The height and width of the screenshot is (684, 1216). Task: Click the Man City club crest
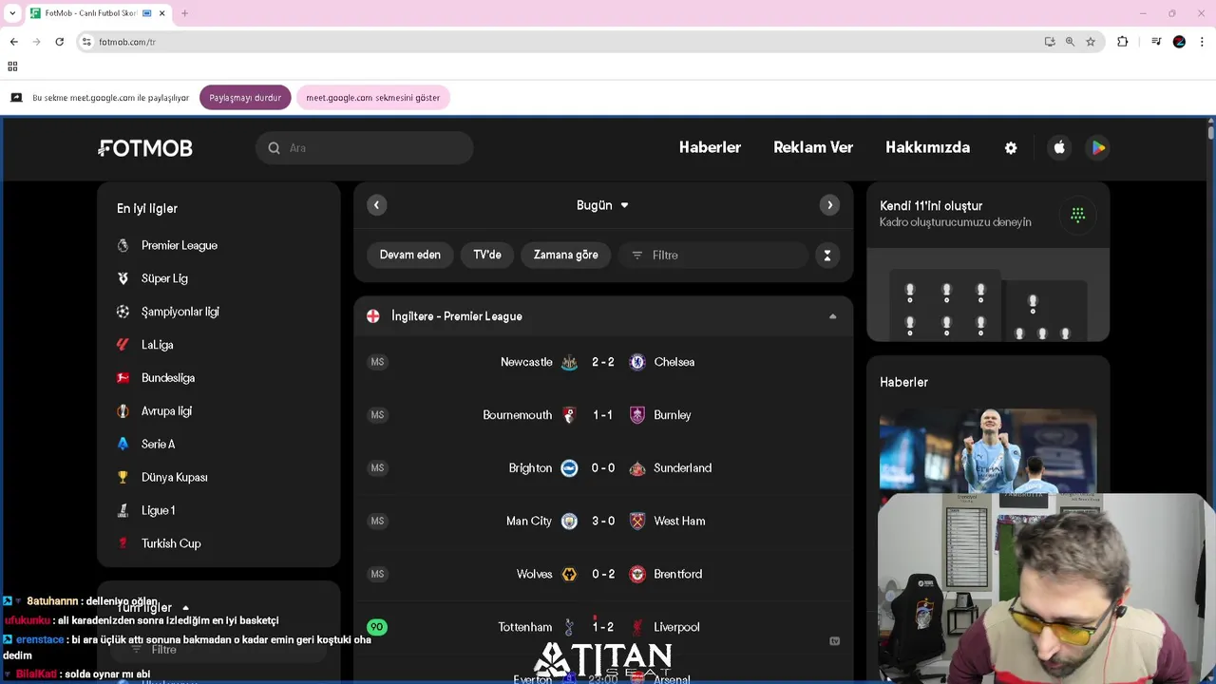point(569,521)
